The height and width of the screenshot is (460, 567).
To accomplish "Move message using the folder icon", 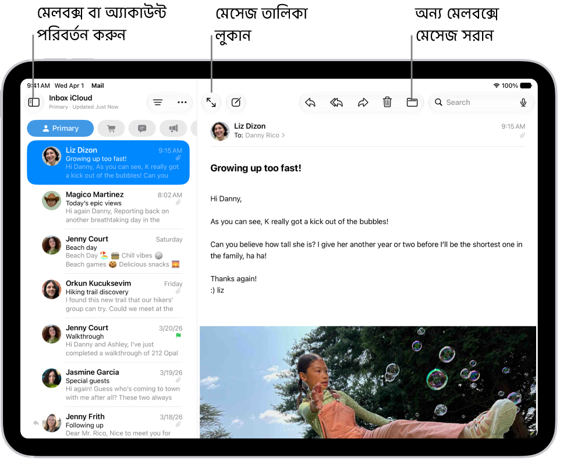I will (x=412, y=102).
